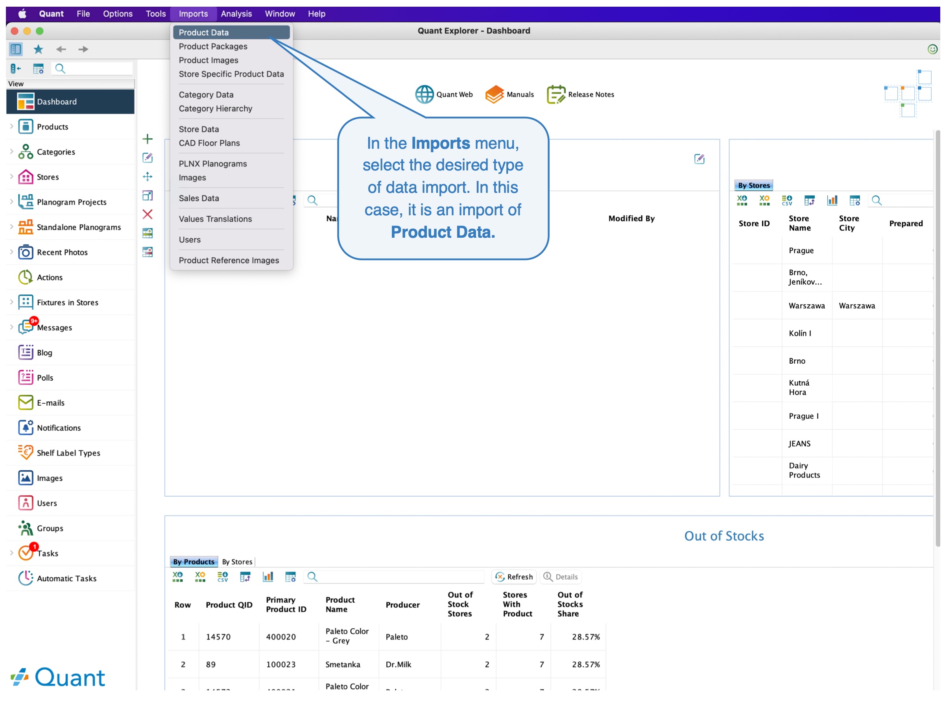
Task: Open the Analysis menu
Action: pos(236,14)
